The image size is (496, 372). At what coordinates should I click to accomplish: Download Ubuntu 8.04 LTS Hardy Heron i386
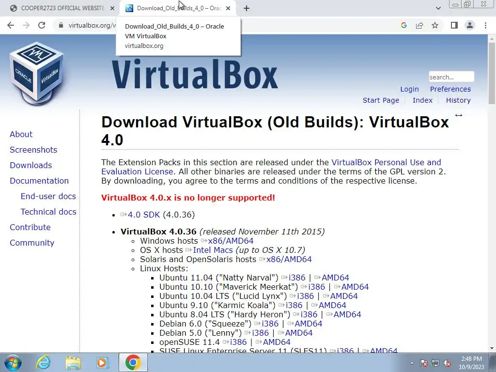[309, 314]
